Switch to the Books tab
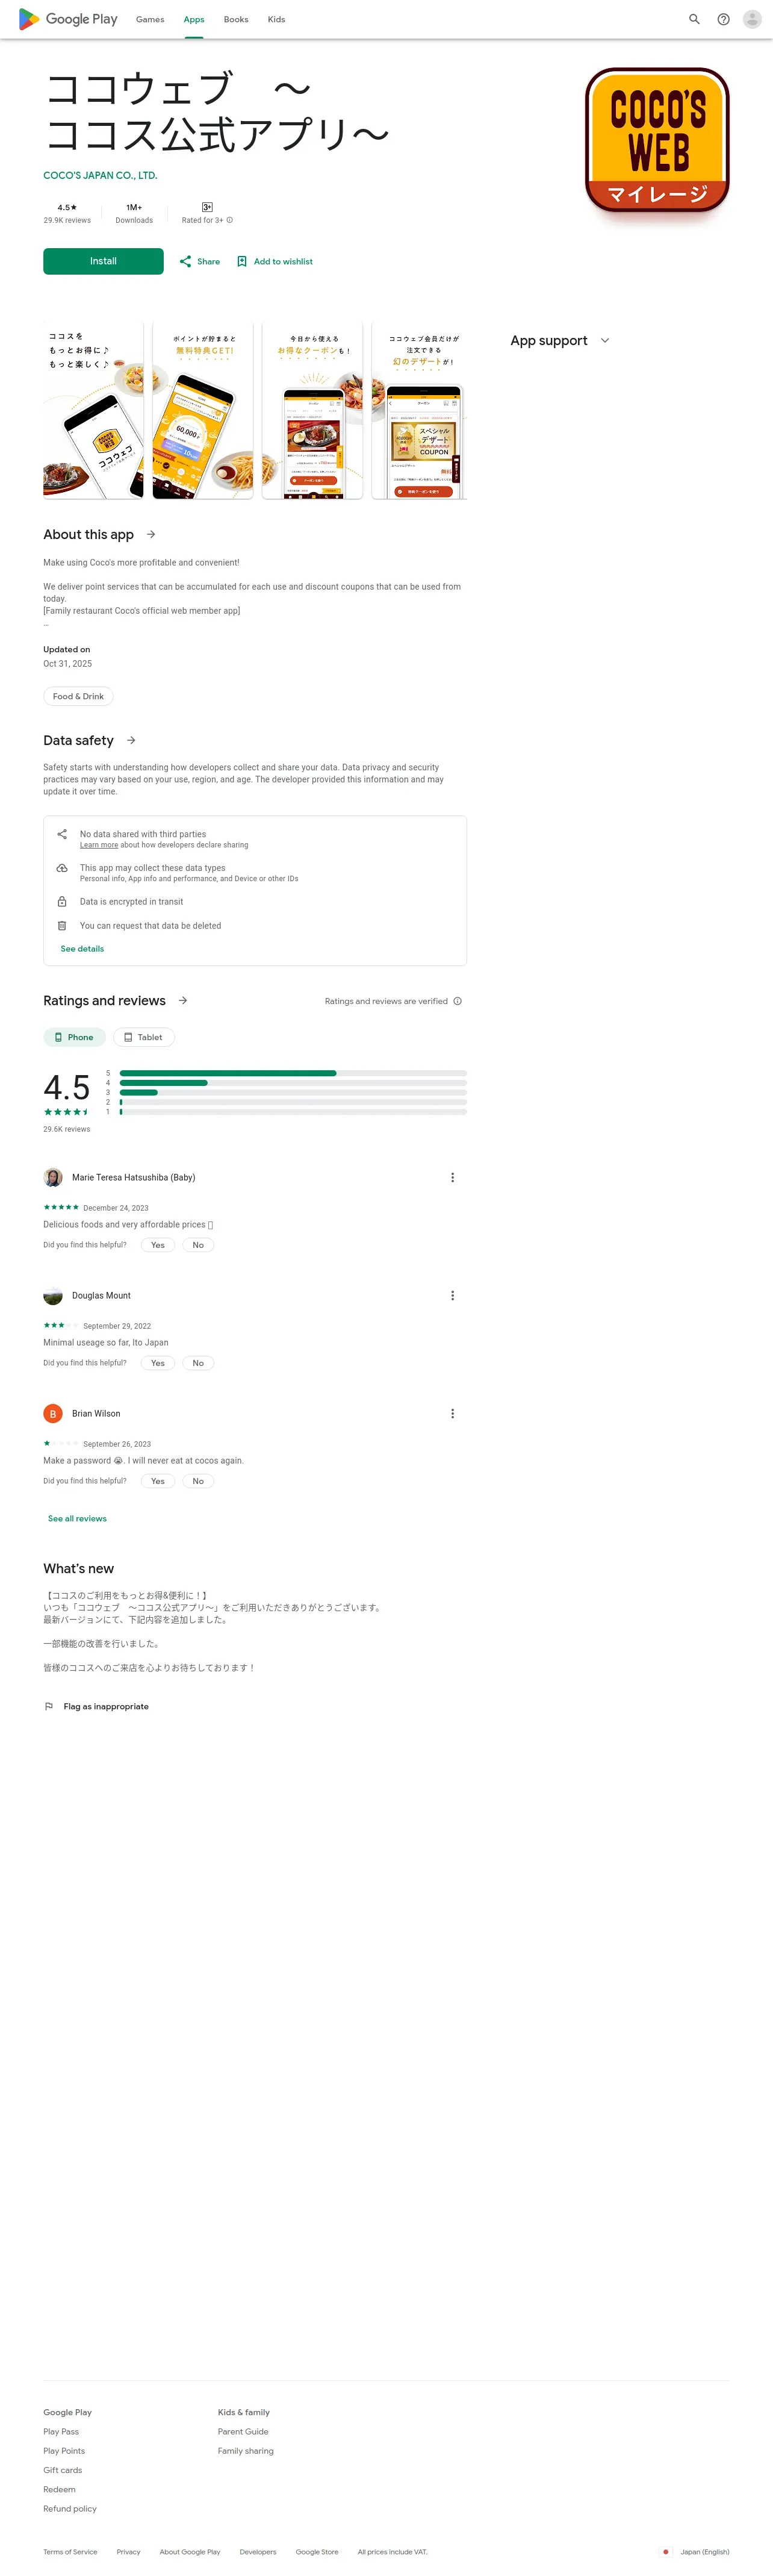Image resolution: width=773 pixels, height=2576 pixels. pos(236,19)
